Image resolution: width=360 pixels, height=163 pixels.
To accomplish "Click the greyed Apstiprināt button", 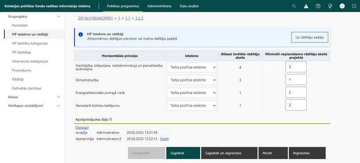I will (x=147, y=153).
